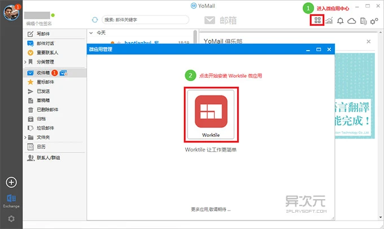Expand the 文件夹 folder tree
The width and height of the screenshot is (384, 229).
tap(25, 137)
